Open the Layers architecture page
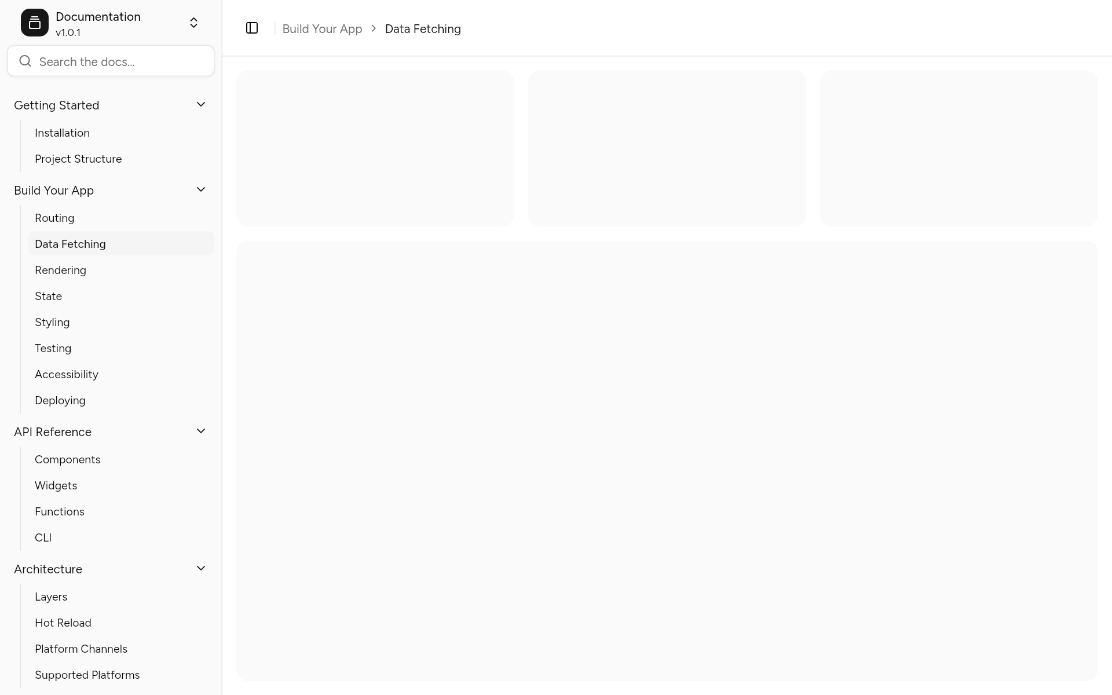The width and height of the screenshot is (1112, 695). [x=121, y=597]
